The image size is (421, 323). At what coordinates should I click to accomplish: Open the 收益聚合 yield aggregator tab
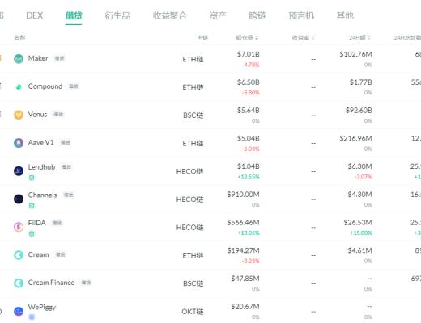(169, 15)
